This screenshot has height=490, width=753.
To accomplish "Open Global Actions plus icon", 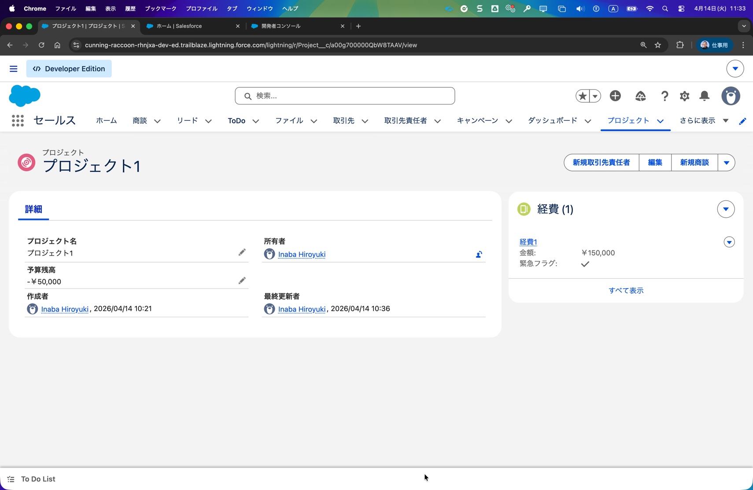I will 615,96.
